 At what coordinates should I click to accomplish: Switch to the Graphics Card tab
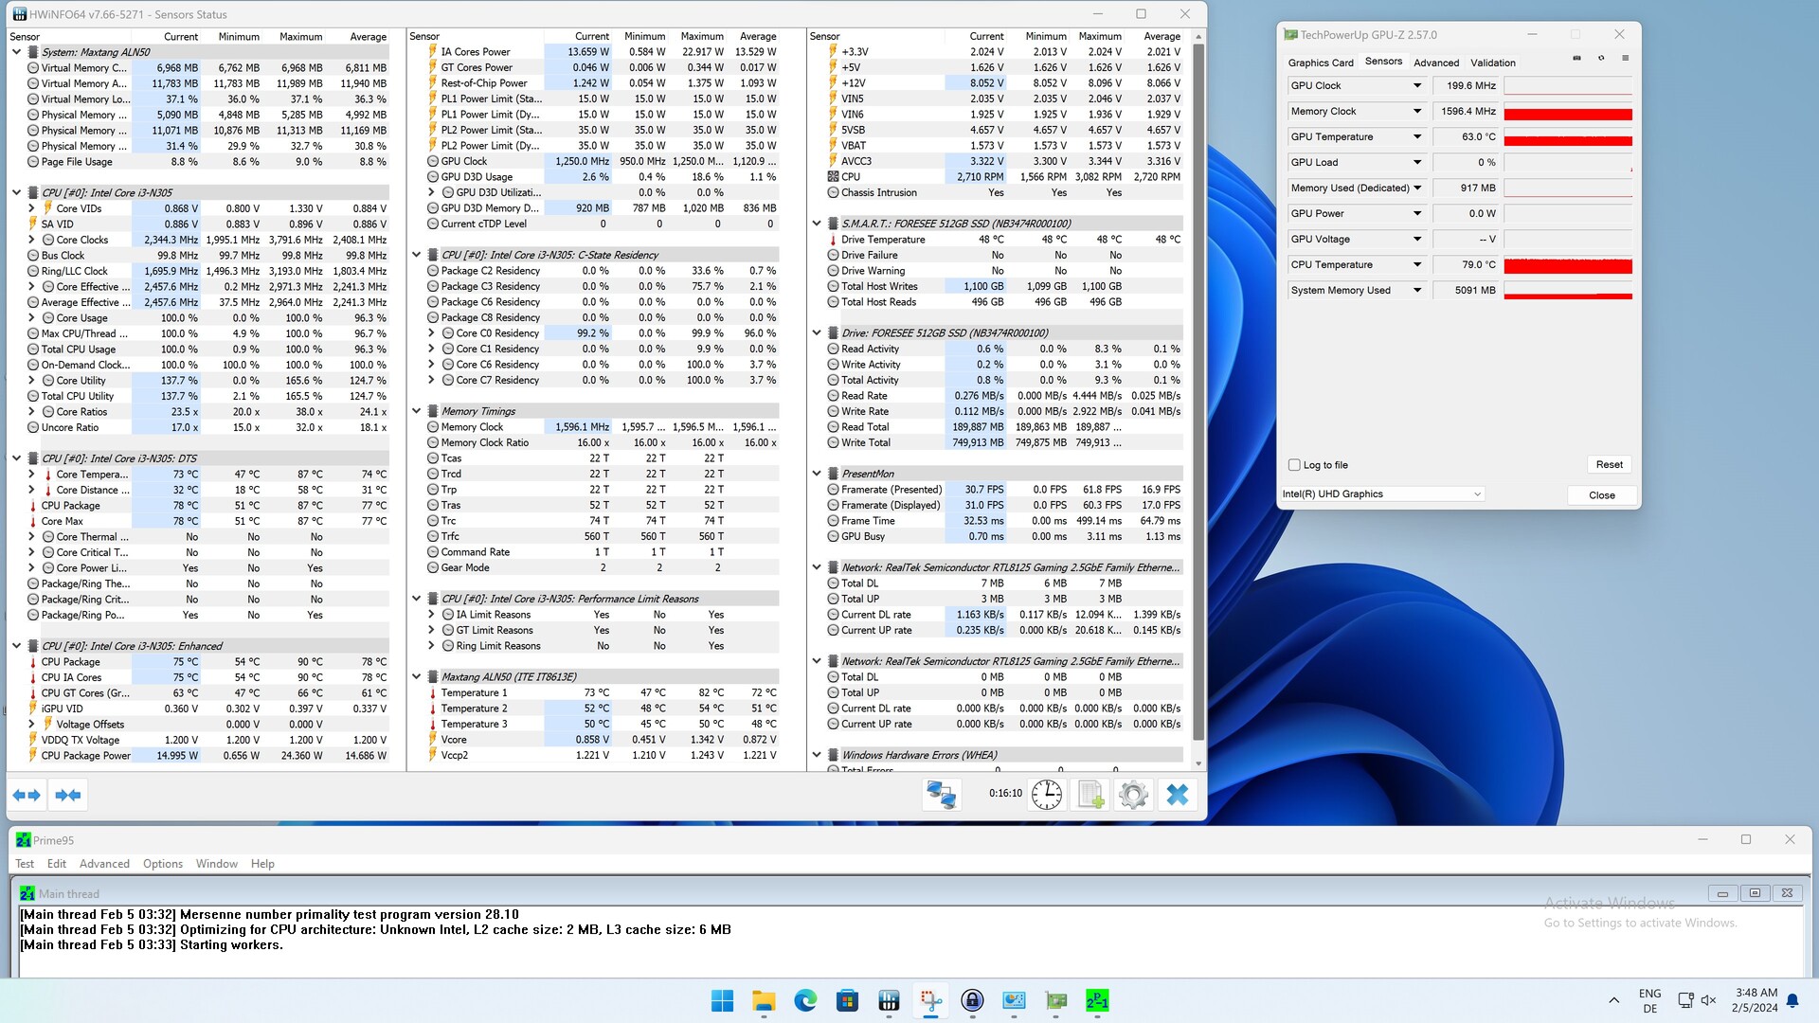pos(1320,63)
